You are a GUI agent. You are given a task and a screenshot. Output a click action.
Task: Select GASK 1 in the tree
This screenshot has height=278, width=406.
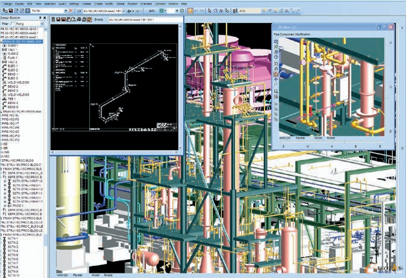(x=13, y=46)
